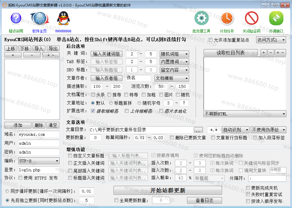Open the 外调接口 green arrows icon
Viewport: 292px width, 208px height.
tap(276, 18)
